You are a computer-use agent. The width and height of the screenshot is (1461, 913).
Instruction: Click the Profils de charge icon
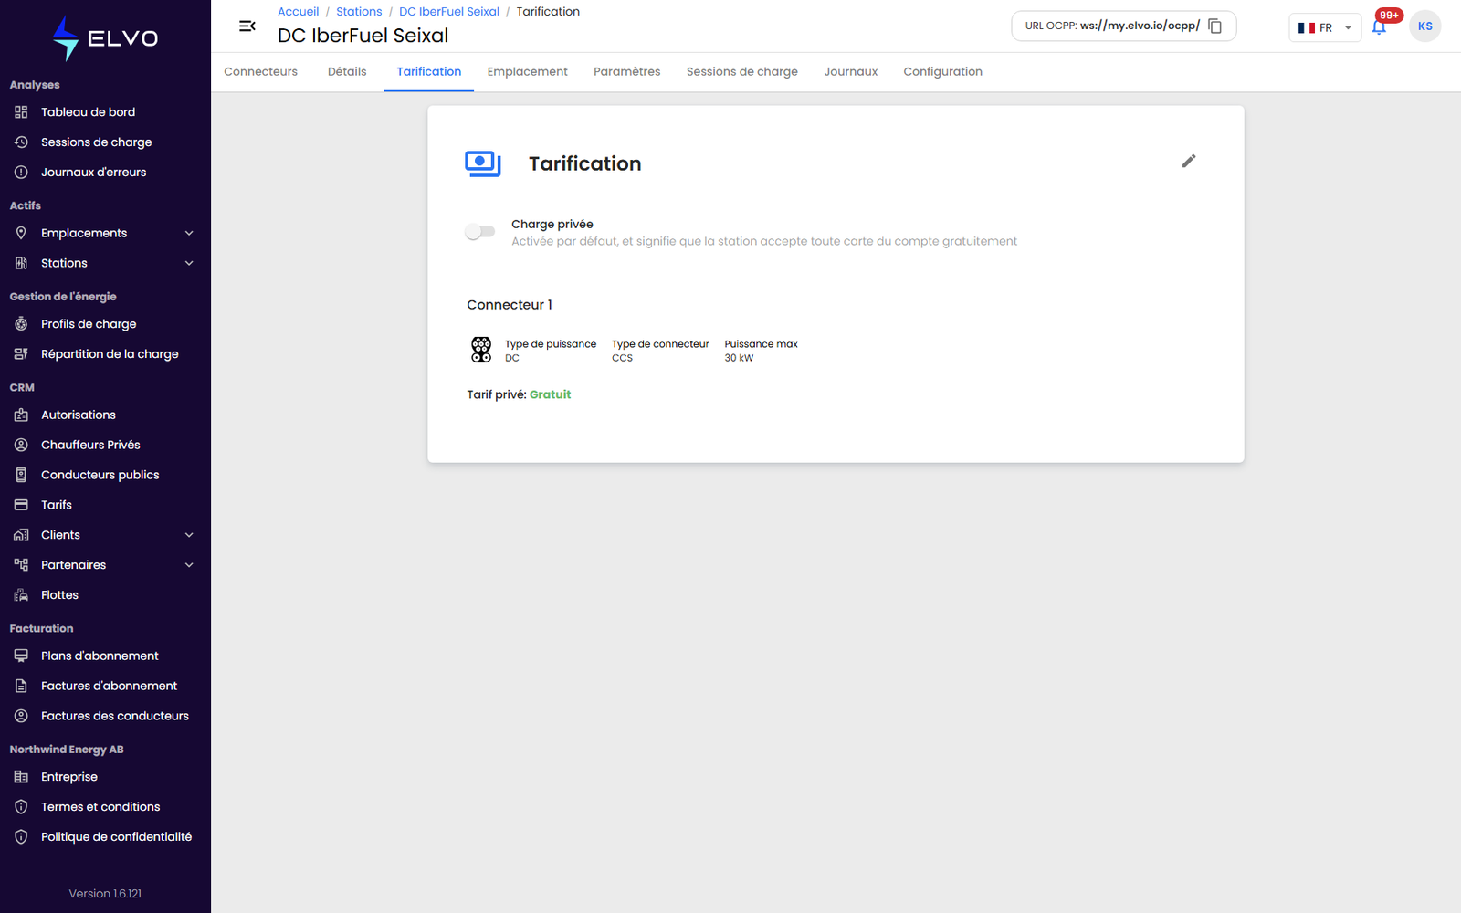[21, 324]
